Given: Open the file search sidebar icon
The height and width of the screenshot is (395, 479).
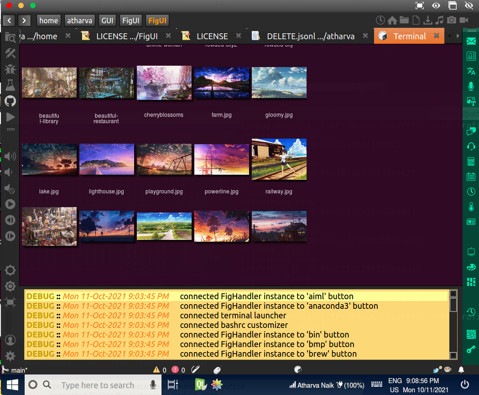Looking at the screenshot, I should pyautogui.click(x=10, y=37).
